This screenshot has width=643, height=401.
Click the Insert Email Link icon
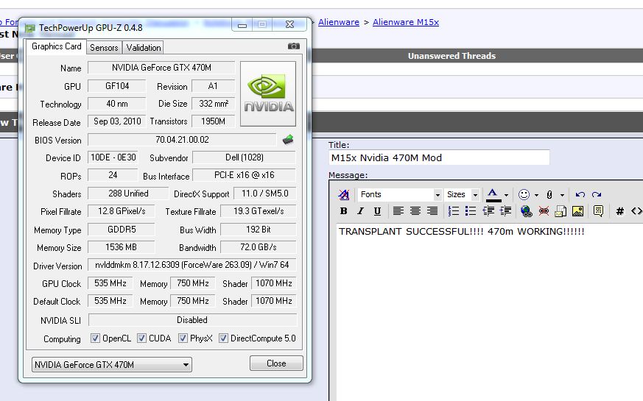pyautogui.click(x=561, y=211)
